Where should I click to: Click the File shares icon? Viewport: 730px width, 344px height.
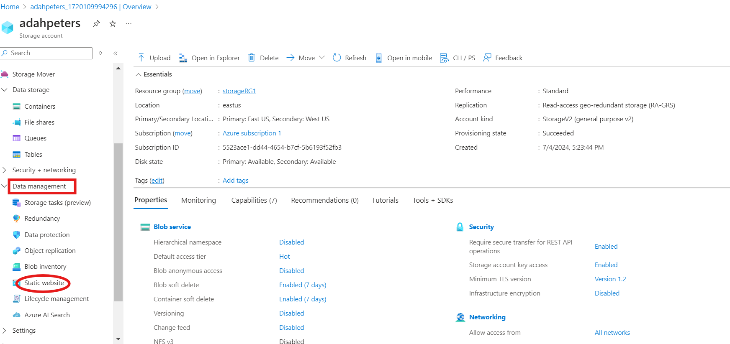pos(17,122)
